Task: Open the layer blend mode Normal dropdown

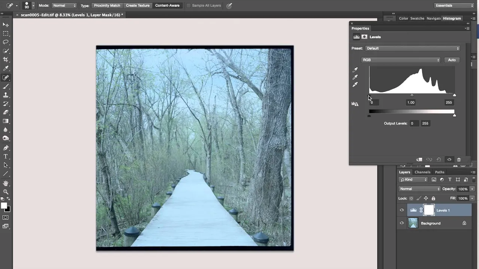Action: [x=420, y=189]
